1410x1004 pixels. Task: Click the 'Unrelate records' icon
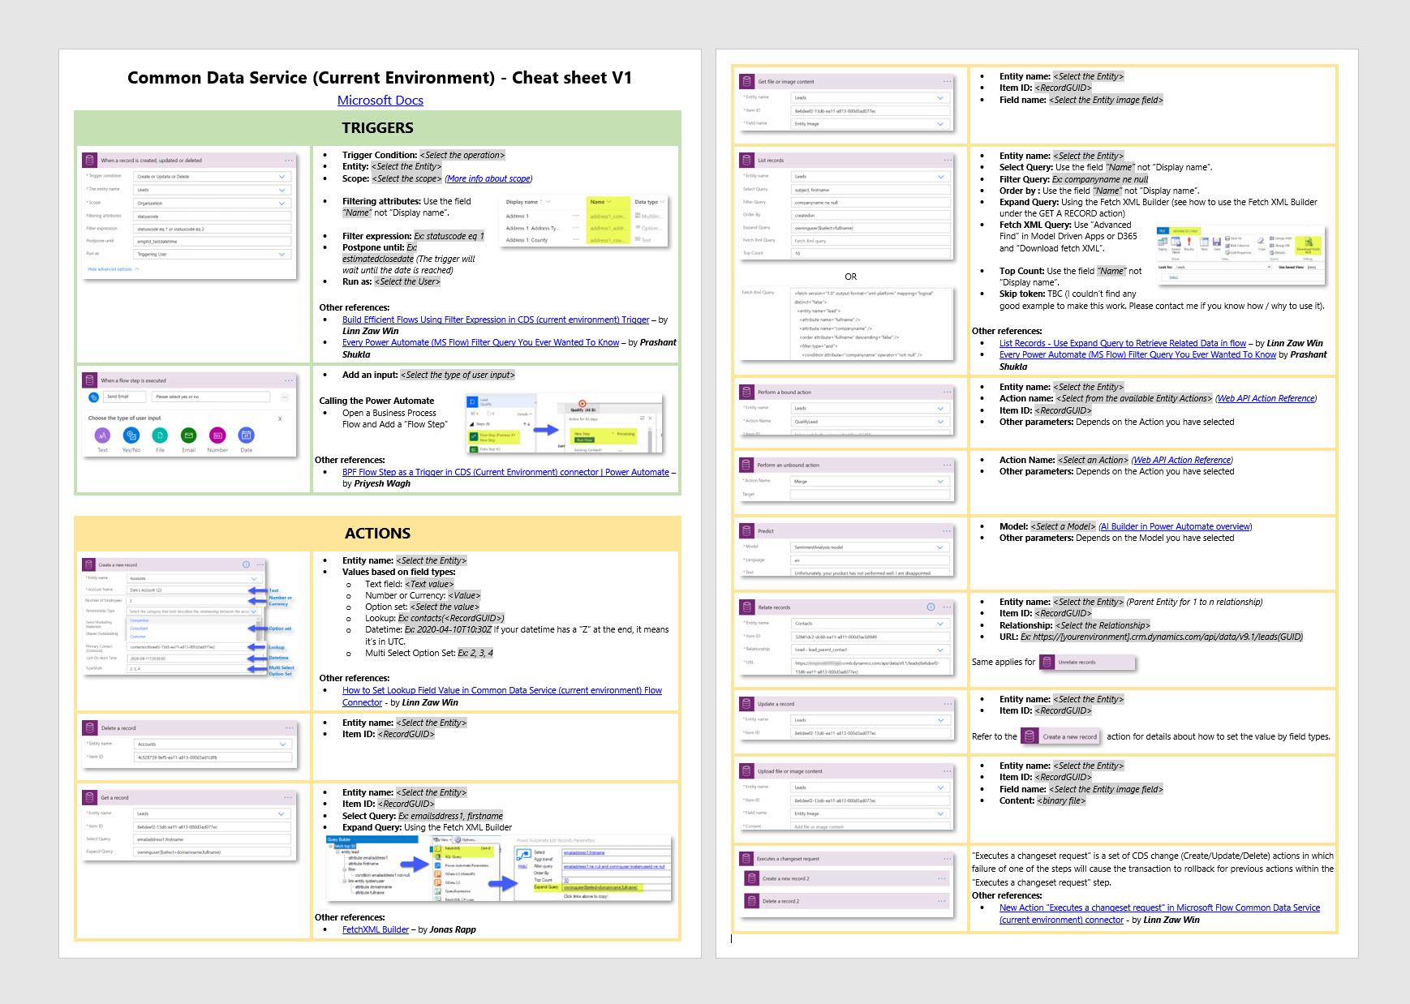pos(1047,662)
